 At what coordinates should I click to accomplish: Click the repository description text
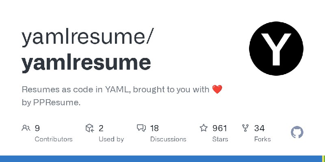[x=117, y=90]
